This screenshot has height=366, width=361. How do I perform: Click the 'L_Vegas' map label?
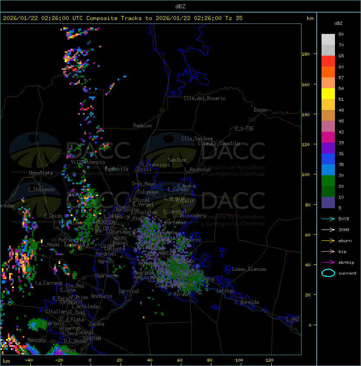pos(50,244)
